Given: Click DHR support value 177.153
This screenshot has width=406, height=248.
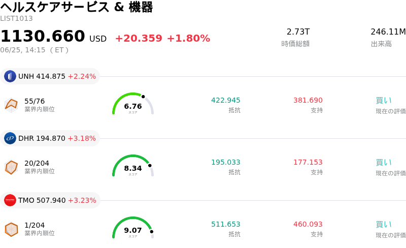Looking at the screenshot, I should click(308, 162).
